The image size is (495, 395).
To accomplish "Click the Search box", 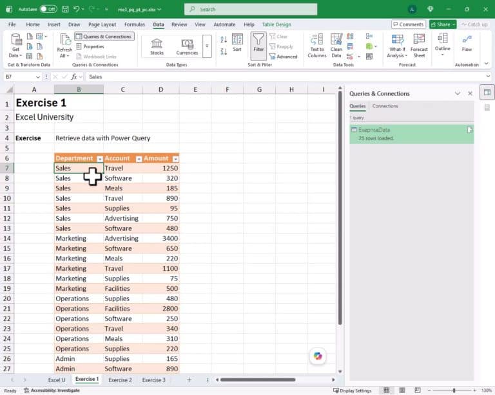I will point(251,10).
